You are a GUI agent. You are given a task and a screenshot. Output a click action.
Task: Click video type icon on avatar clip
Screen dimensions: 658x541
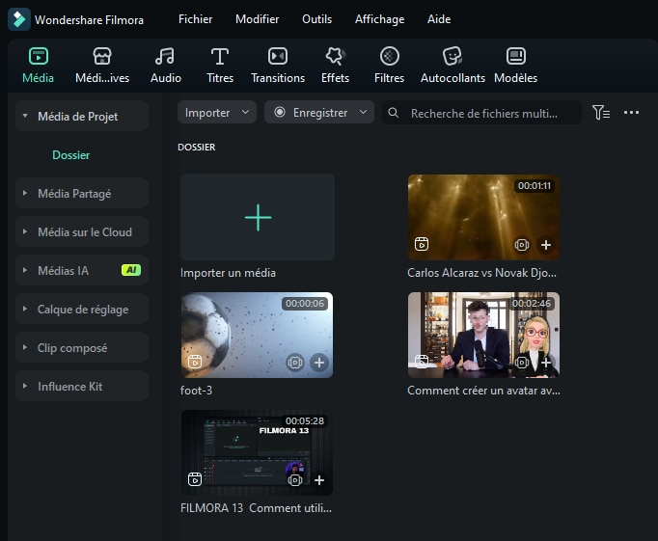pyautogui.click(x=422, y=362)
